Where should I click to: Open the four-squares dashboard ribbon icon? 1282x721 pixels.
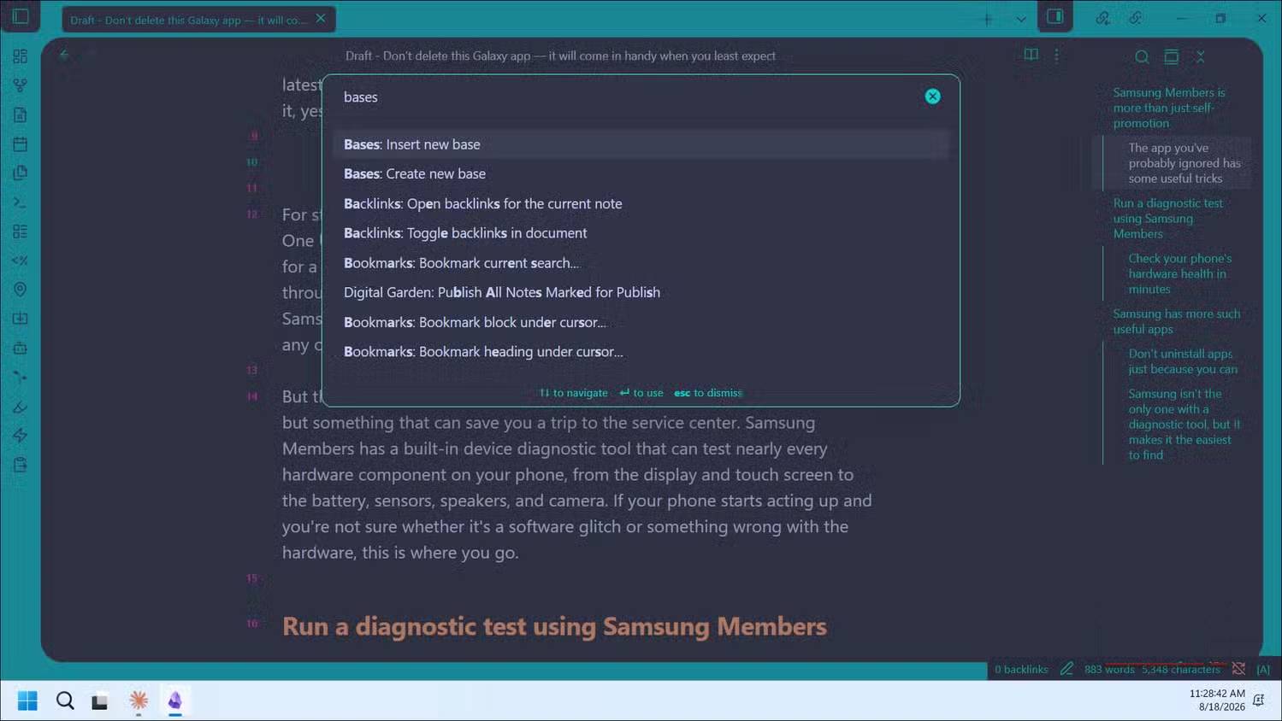[21, 56]
